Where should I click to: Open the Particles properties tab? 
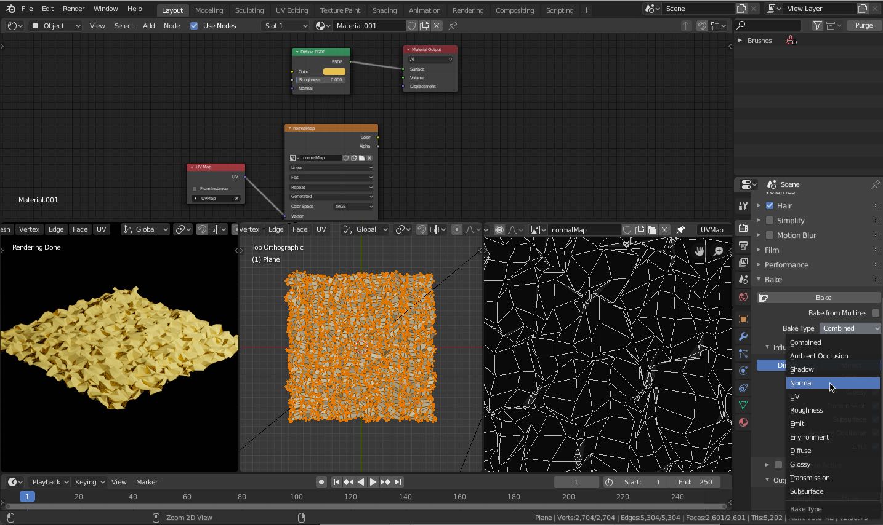pos(743,353)
